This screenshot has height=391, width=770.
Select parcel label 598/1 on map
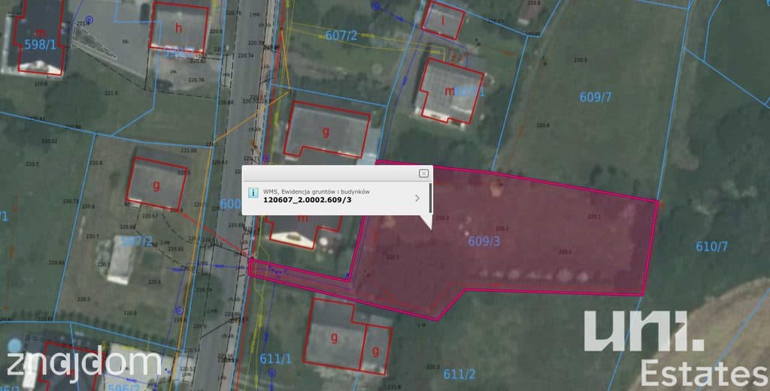(x=41, y=44)
